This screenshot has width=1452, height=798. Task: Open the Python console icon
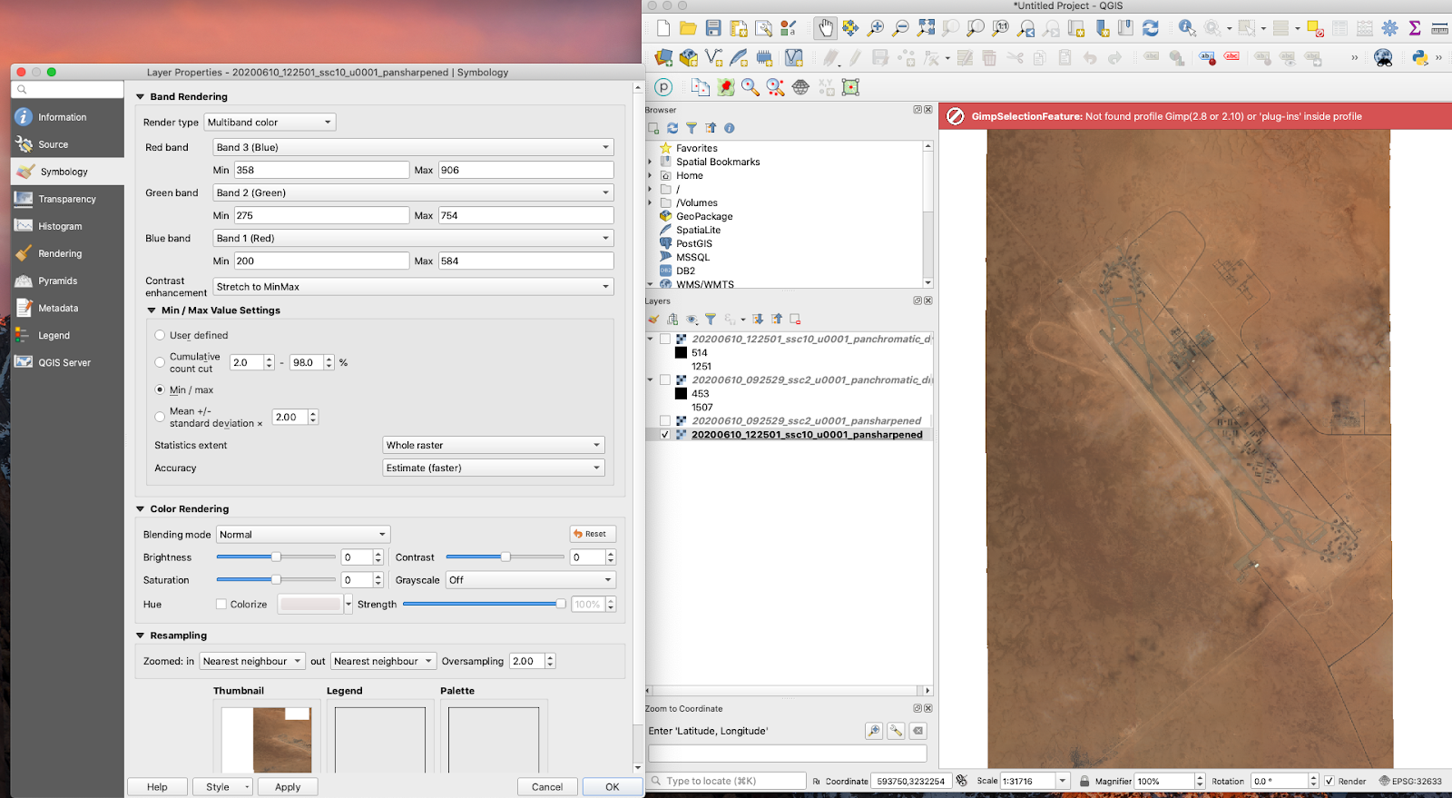click(x=1420, y=58)
